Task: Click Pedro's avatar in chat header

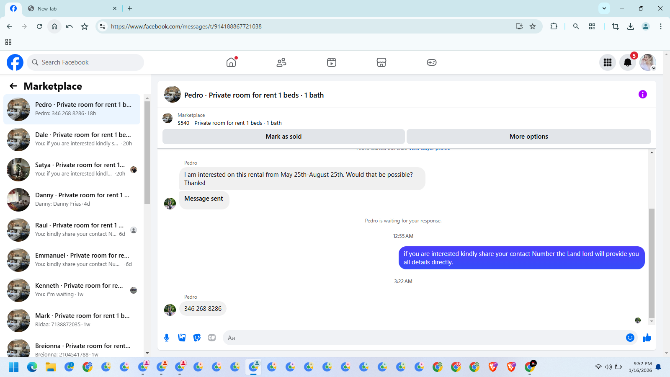Action: click(173, 95)
